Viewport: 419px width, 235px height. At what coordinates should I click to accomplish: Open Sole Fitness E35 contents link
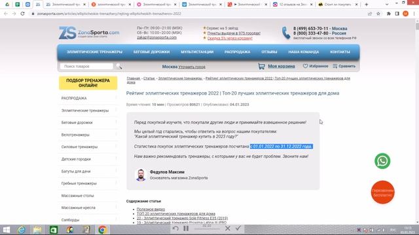click(182, 218)
